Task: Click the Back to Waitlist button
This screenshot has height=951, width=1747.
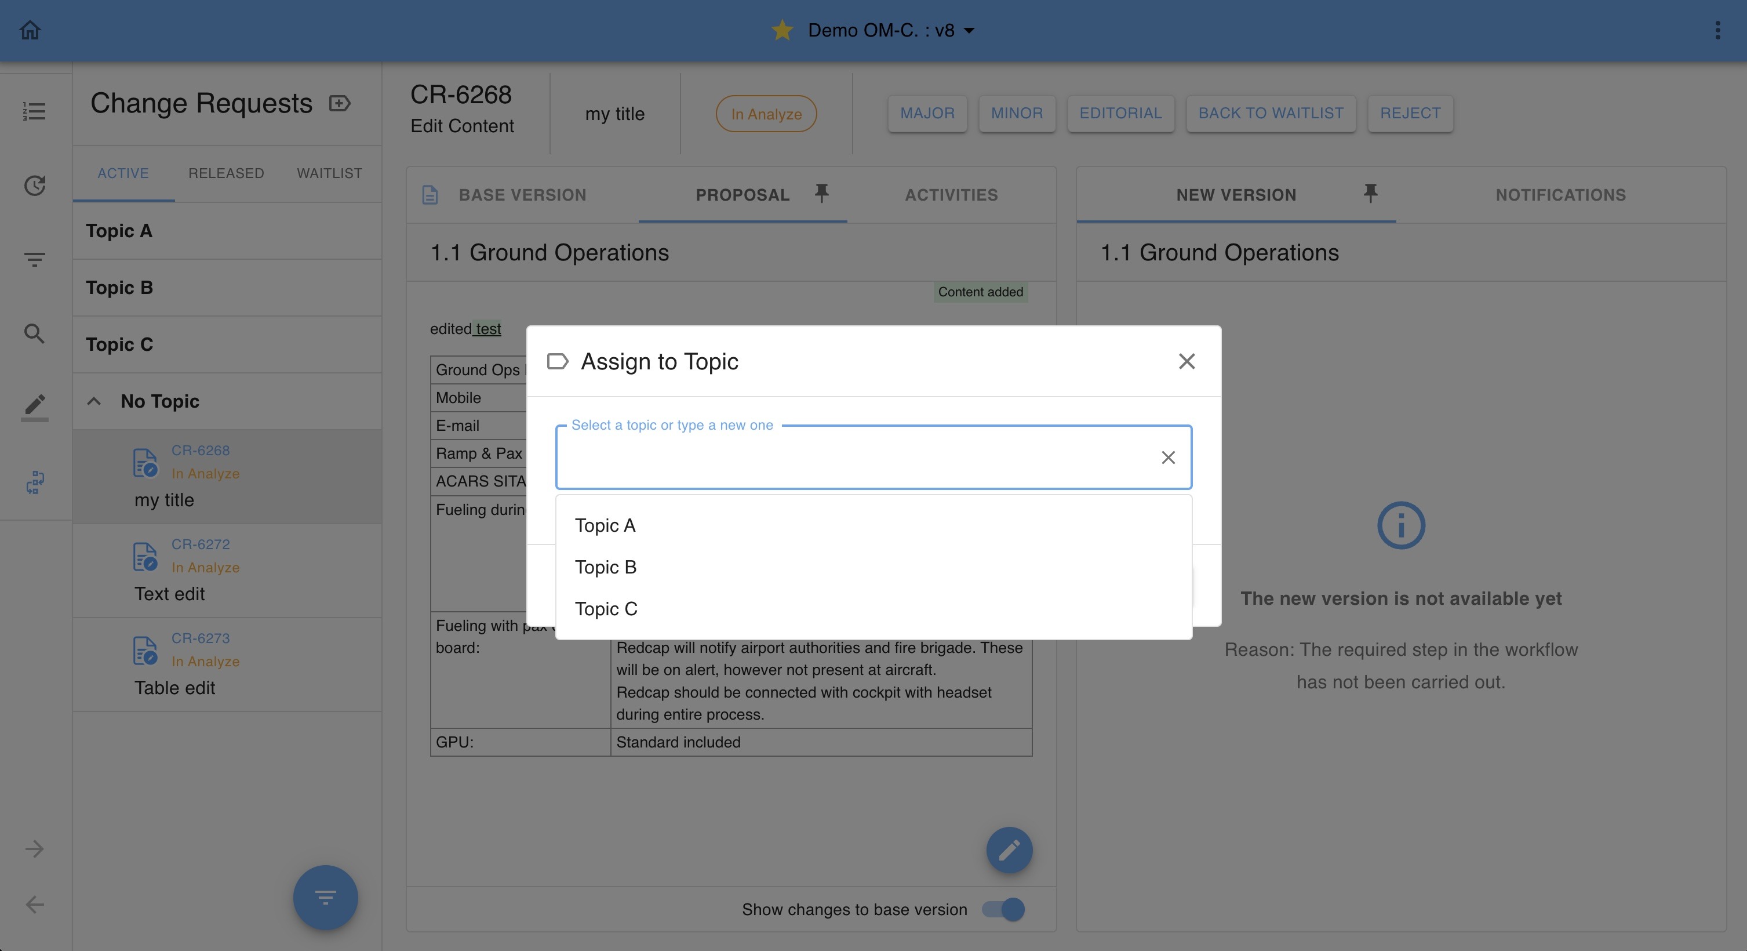Action: pos(1270,113)
